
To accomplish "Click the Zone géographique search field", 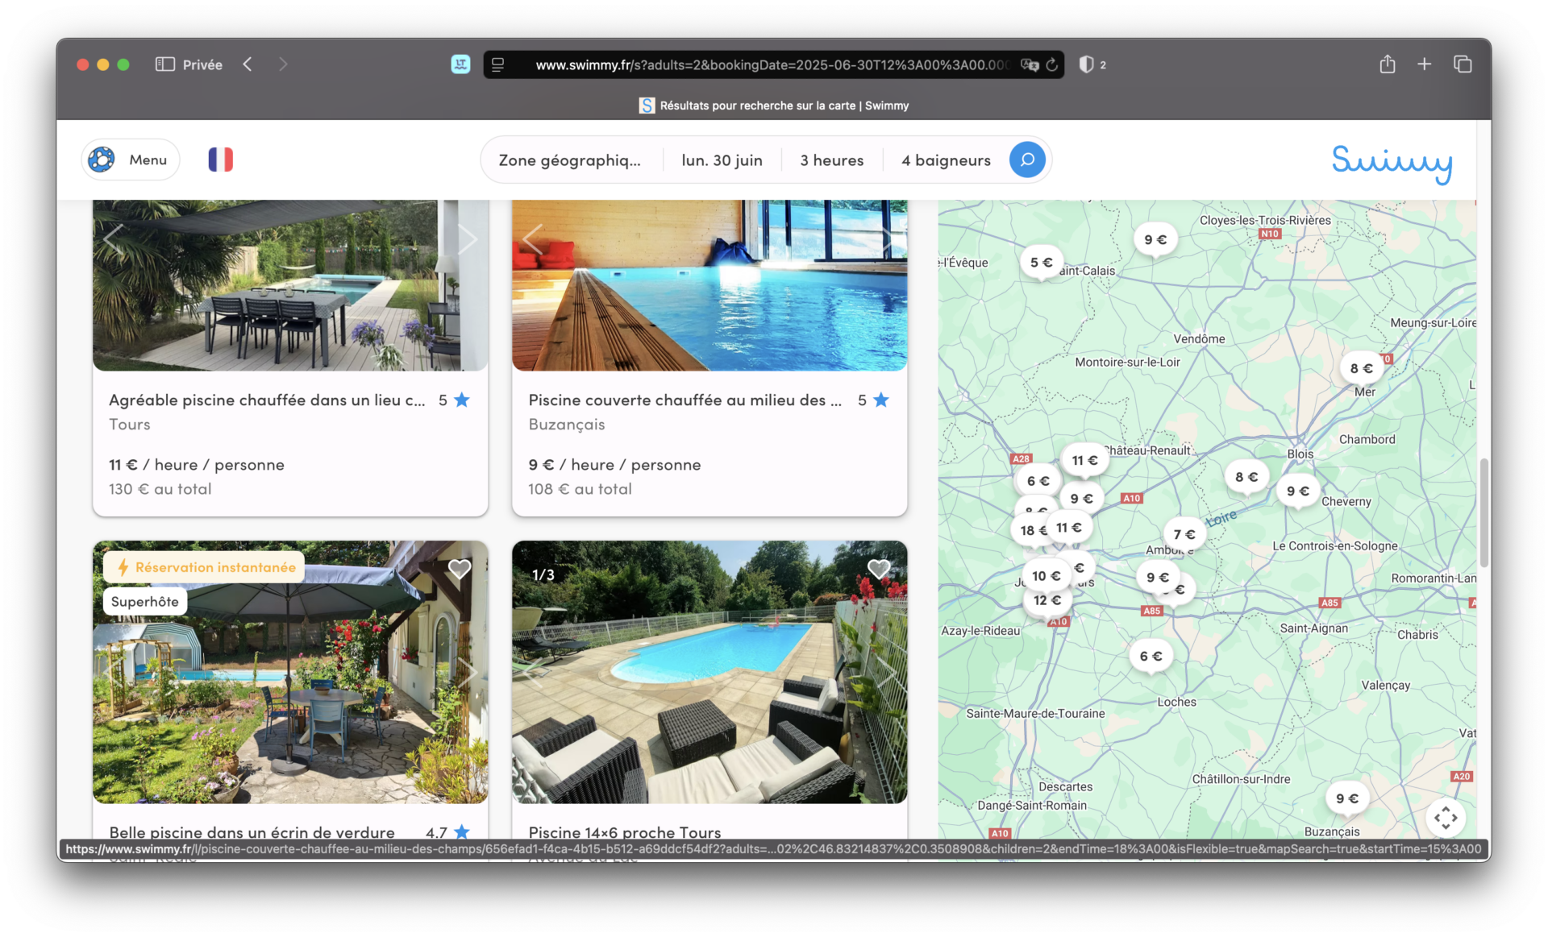I will tap(570, 160).
